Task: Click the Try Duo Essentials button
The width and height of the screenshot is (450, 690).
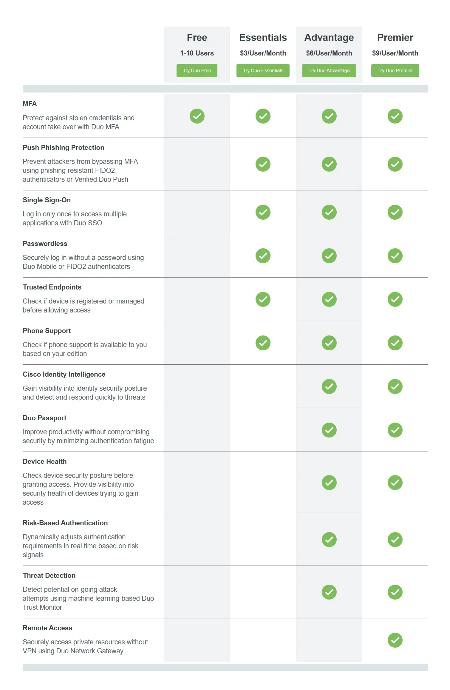Action: coord(263,70)
